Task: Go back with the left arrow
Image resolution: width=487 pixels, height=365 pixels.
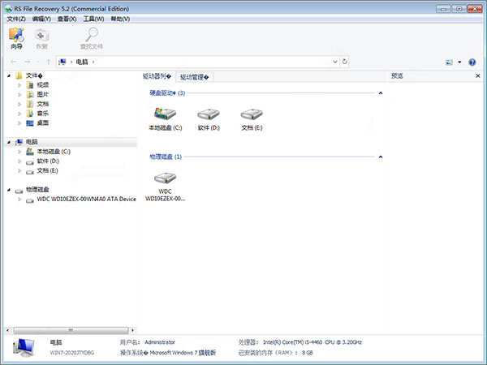Action: click(13, 62)
